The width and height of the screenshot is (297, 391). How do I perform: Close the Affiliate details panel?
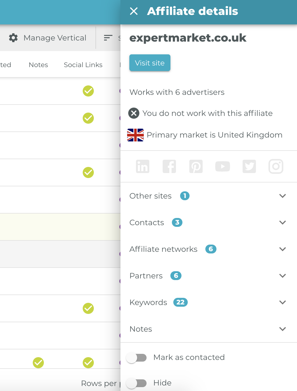(x=134, y=11)
